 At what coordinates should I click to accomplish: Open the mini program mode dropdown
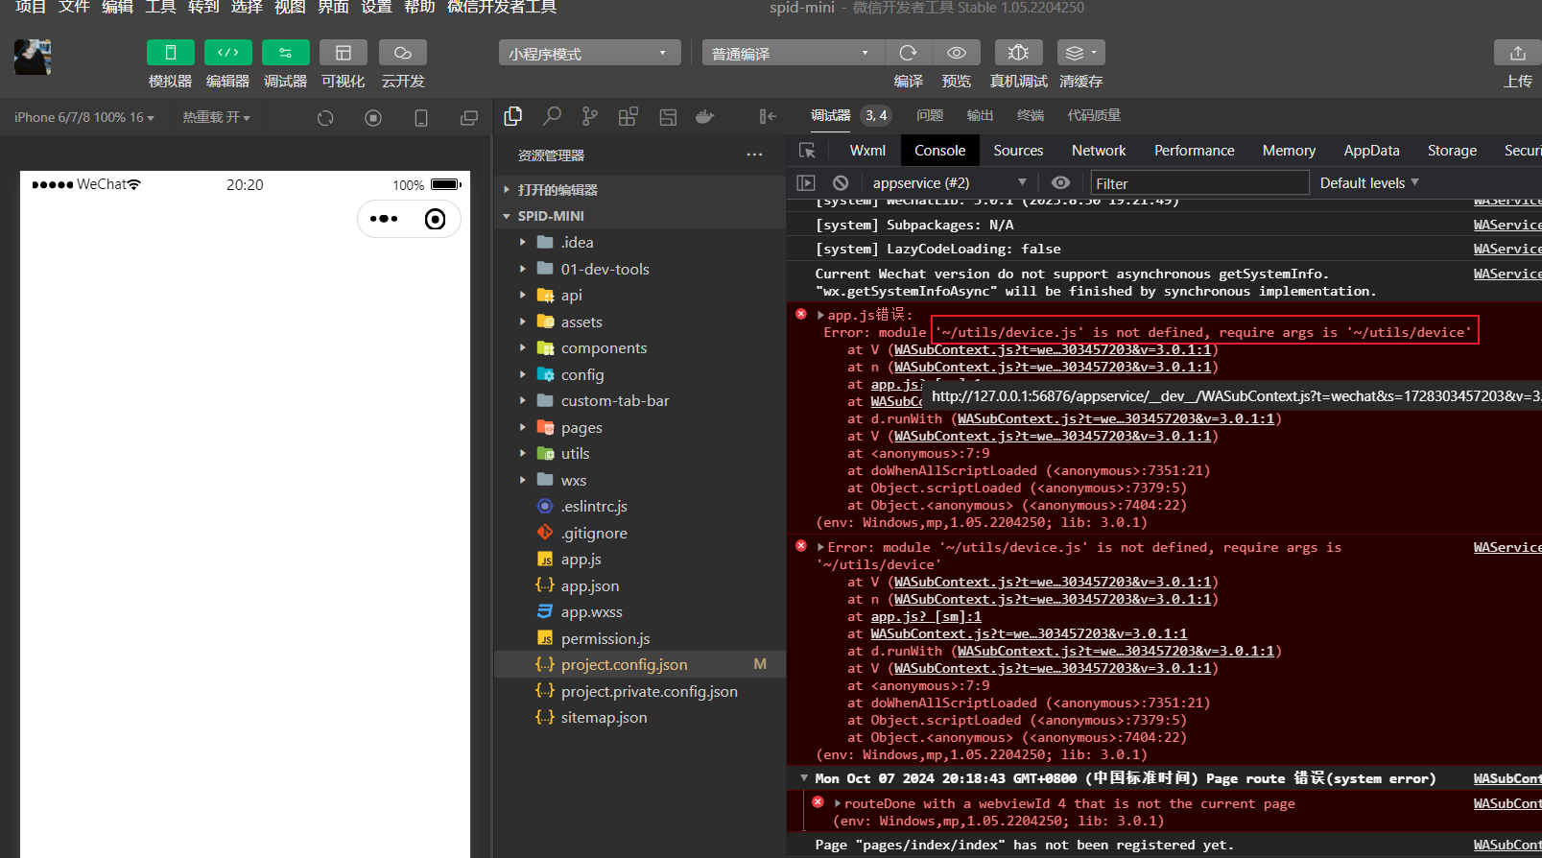coord(589,53)
